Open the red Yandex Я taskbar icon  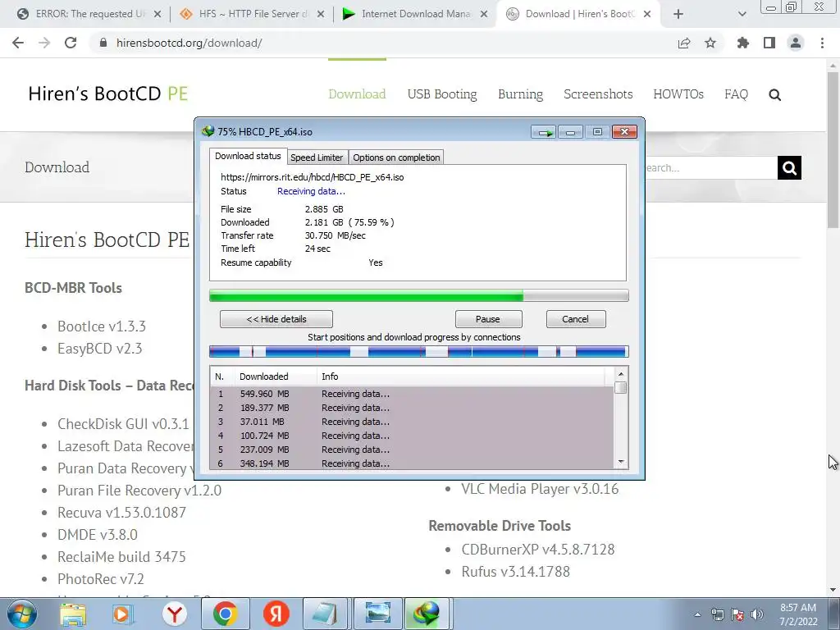pos(276,614)
